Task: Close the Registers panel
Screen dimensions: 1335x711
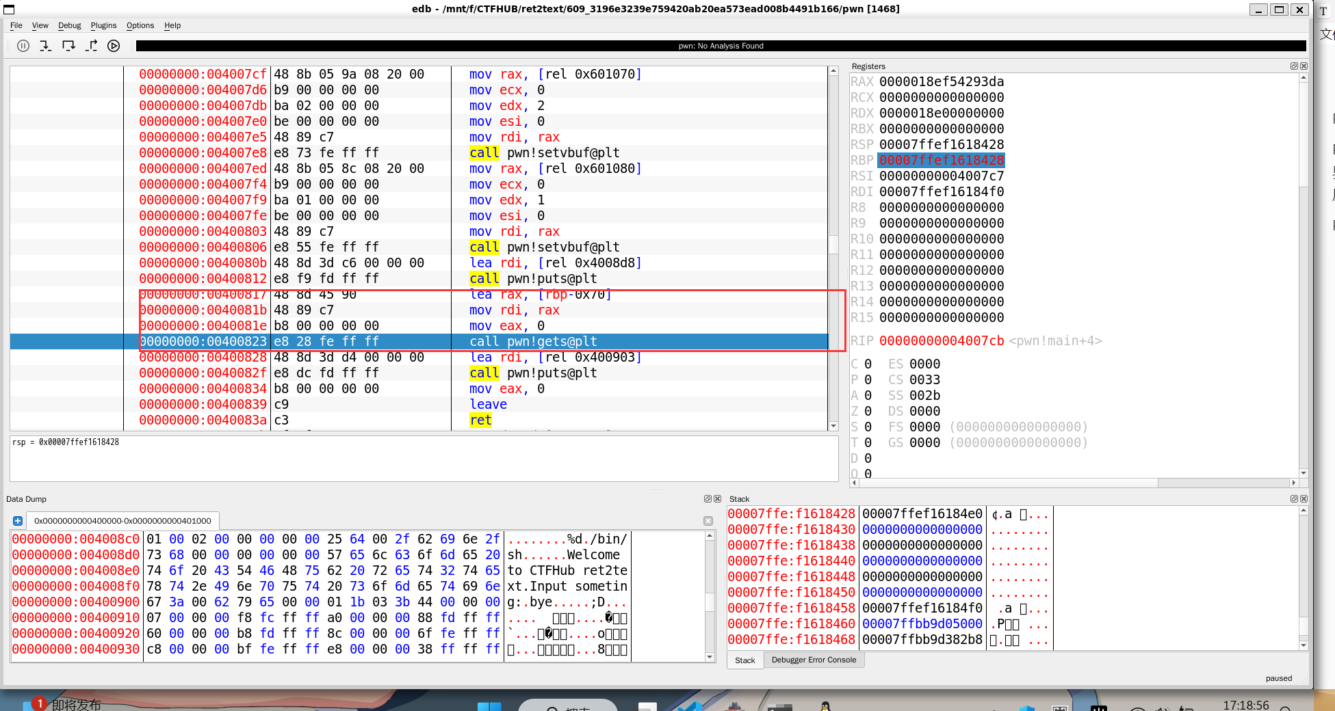Action: tap(1304, 66)
